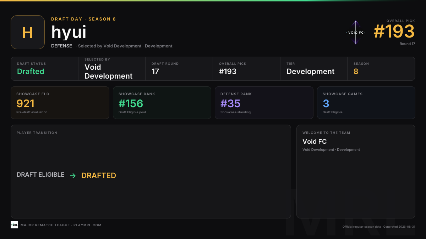Click Void Development · Development team caption
Image resolution: width=426 pixels, height=239 pixels.
[x=331, y=150]
